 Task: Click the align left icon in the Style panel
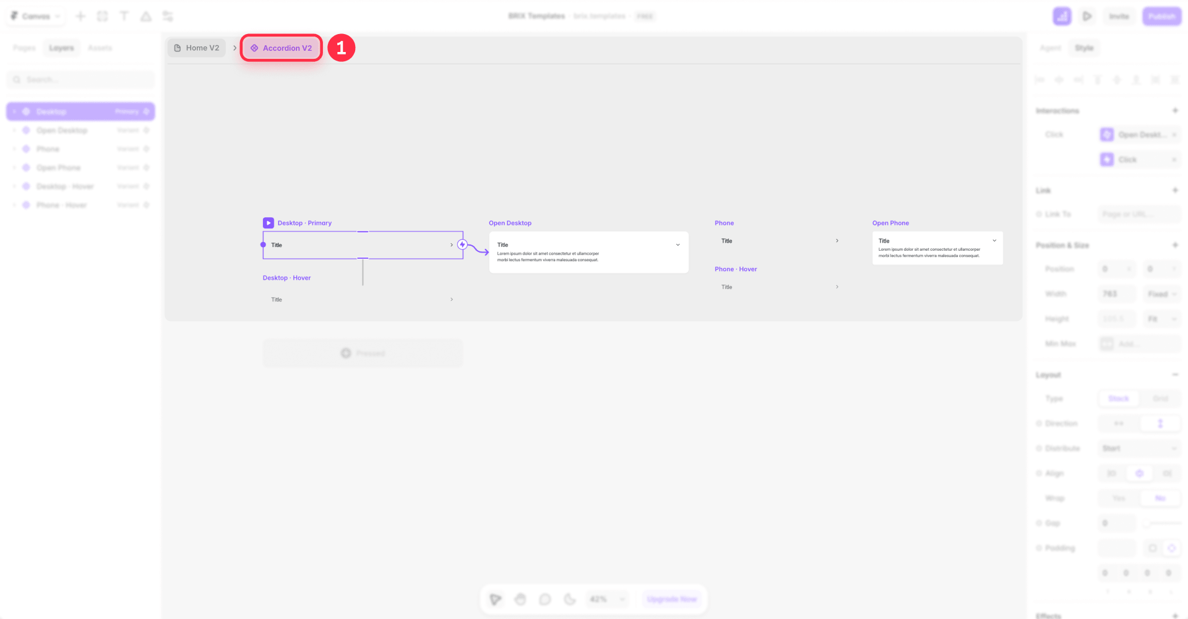[1040, 80]
